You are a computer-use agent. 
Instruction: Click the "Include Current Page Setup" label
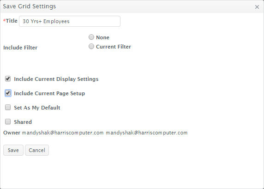[49, 93]
